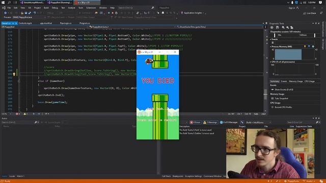Switch to Watch 1 tab
The width and height of the screenshot is (326, 183).
[x=20, y=176]
